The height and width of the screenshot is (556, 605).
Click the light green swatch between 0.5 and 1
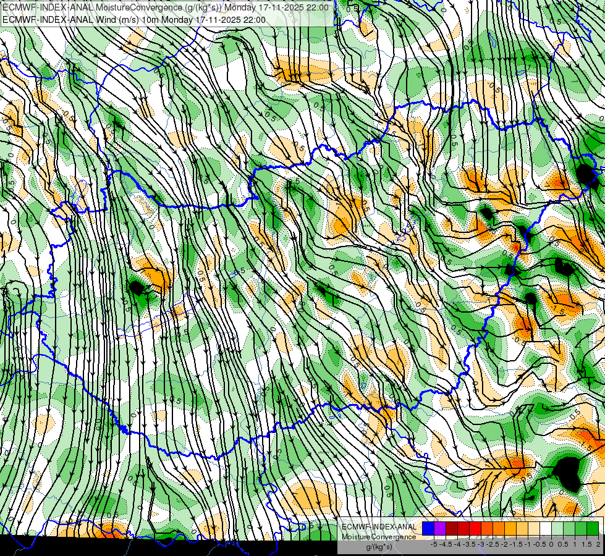569,528
